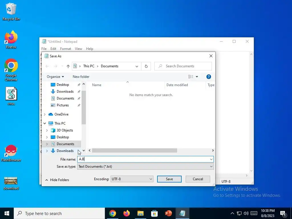Click the taskbar clock and date
The width and height of the screenshot is (292, 219).
[x=267, y=213]
